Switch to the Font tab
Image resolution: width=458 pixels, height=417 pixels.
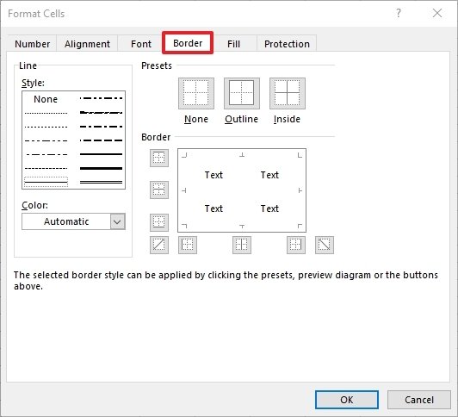coord(141,44)
